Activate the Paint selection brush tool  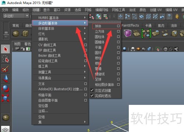(6, 69)
